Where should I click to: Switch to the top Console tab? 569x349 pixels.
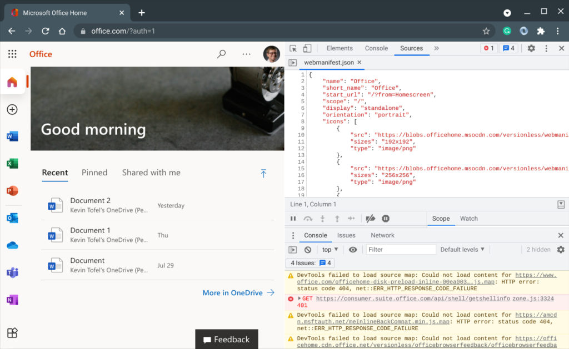tap(376, 48)
